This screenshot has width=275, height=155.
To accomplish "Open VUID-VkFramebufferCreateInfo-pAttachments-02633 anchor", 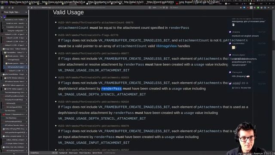I will [x=93, y=77].
